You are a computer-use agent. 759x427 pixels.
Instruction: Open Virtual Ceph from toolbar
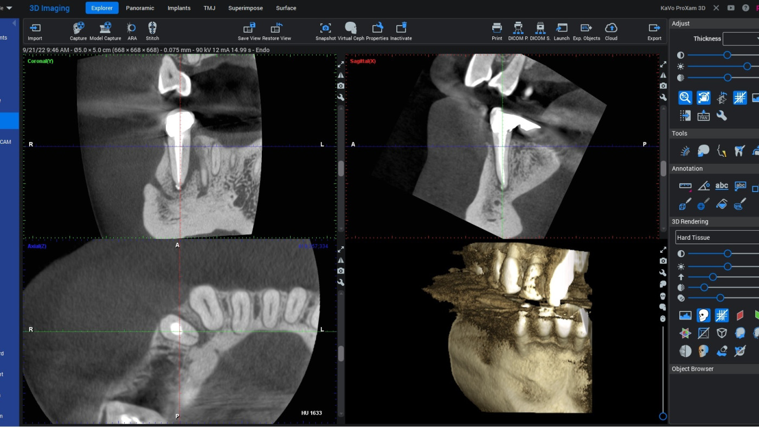pyautogui.click(x=351, y=31)
